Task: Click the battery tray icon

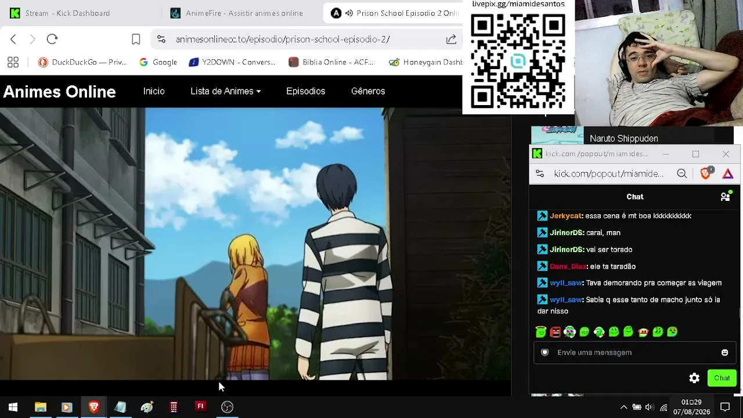Action: 637,407
